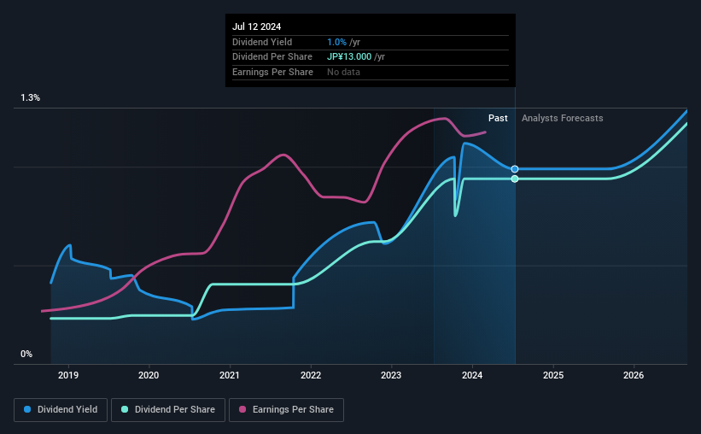The width and height of the screenshot is (701, 434).
Task: Toggle the Dividend Per Share legend button
Action: [168, 410]
